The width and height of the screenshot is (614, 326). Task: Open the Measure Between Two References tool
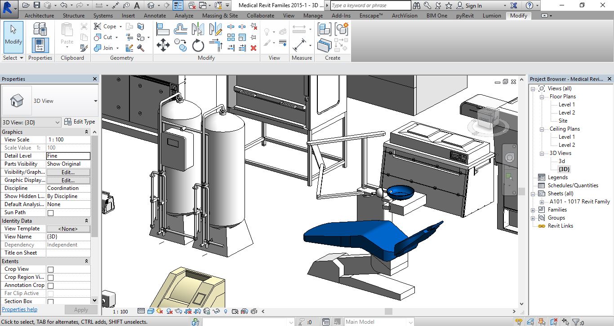[299, 30]
